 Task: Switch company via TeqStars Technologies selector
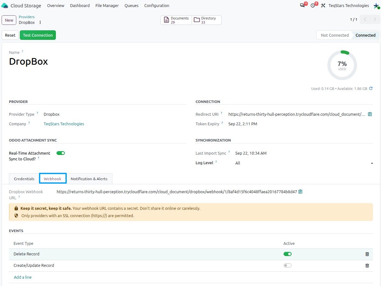pos(349,5)
